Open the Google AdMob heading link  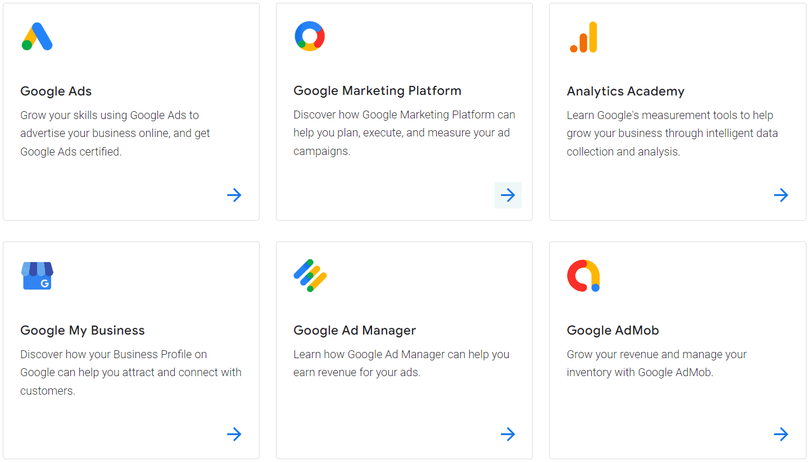[613, 330]
